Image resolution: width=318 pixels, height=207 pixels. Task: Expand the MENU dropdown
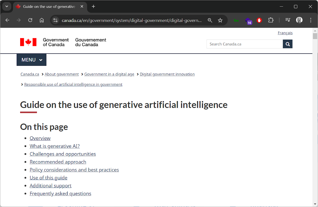[x=32, y=60]
